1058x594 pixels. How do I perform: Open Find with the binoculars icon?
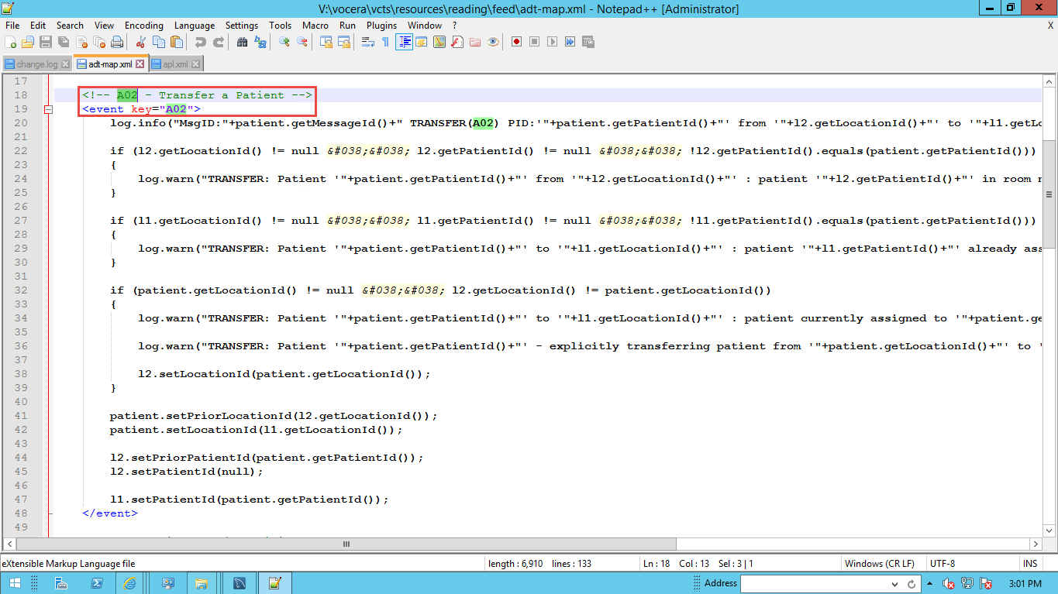242,42
